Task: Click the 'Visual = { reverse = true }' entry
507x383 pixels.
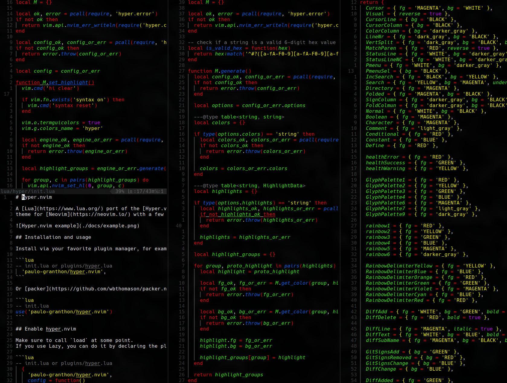Action: [x=408, y=14]
